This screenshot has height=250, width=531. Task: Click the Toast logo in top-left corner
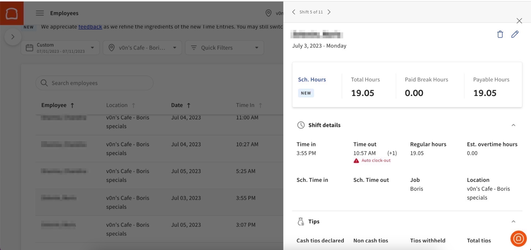pos(12,13)
